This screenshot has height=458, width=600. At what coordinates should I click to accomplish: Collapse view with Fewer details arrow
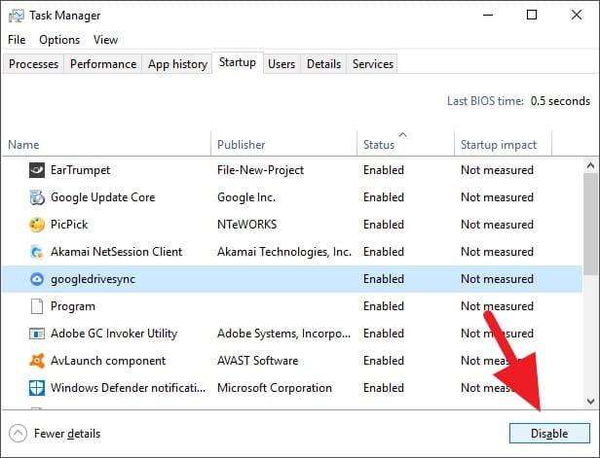(18, 434)
